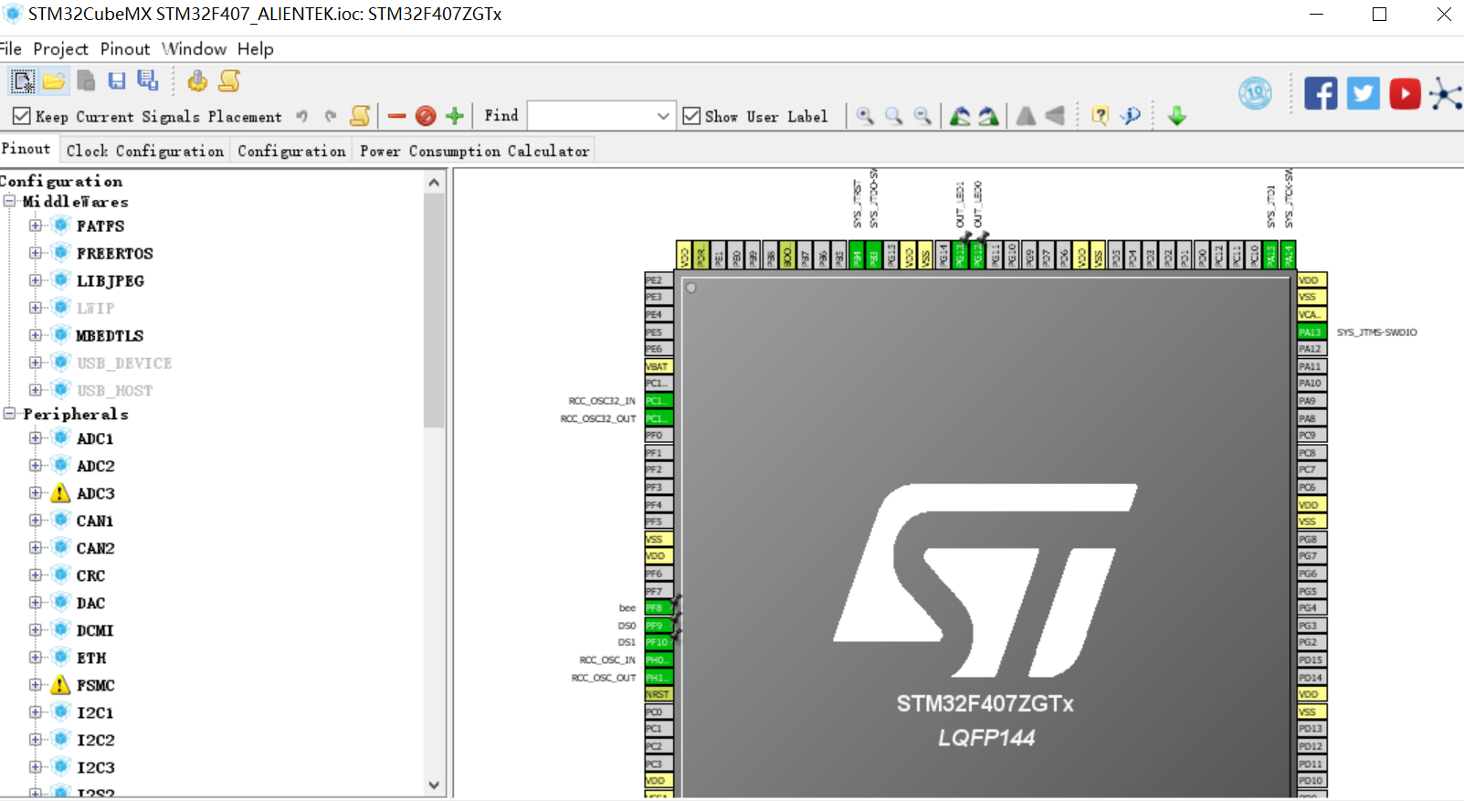Image resolution: width=1464 pixels, height=801 pixels.
Task: Select LIBJPEG in the middleware tree
Action: (x=111, y=280)
